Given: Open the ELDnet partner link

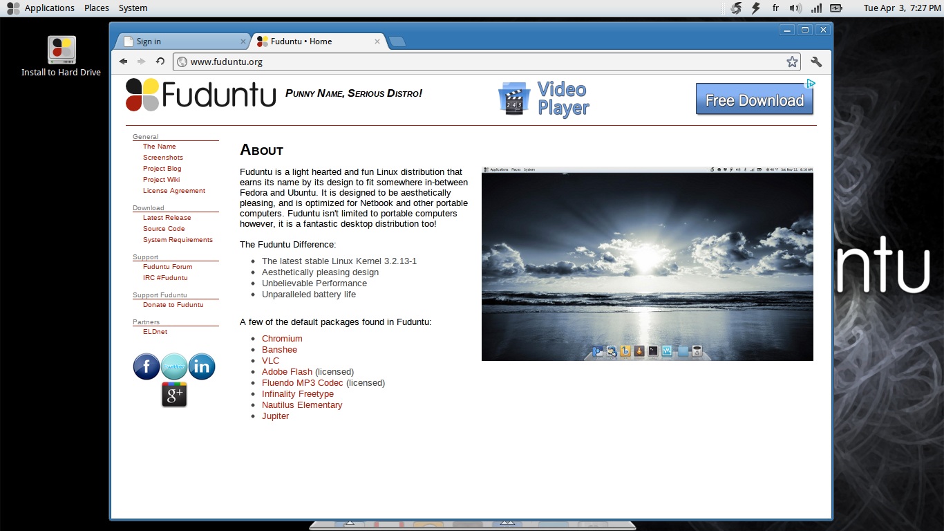Looking at the screenshot, I should coord(155,332).
